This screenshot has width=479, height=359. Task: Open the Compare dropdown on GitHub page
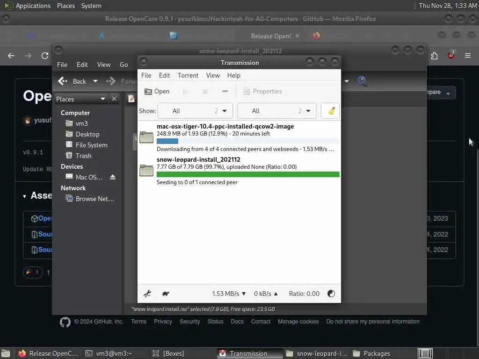coord(441,93)
